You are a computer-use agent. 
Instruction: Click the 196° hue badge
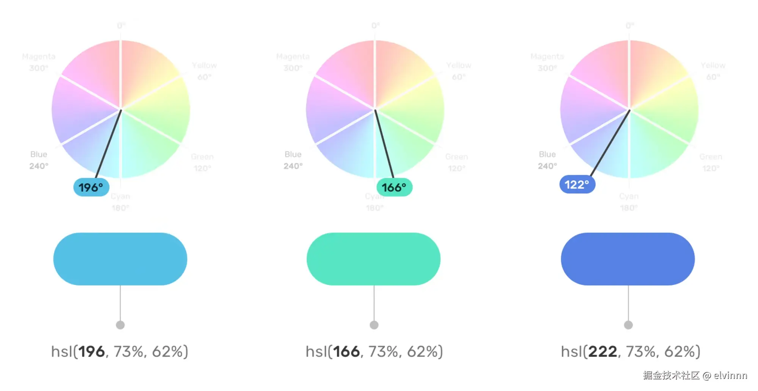point(91,187)
